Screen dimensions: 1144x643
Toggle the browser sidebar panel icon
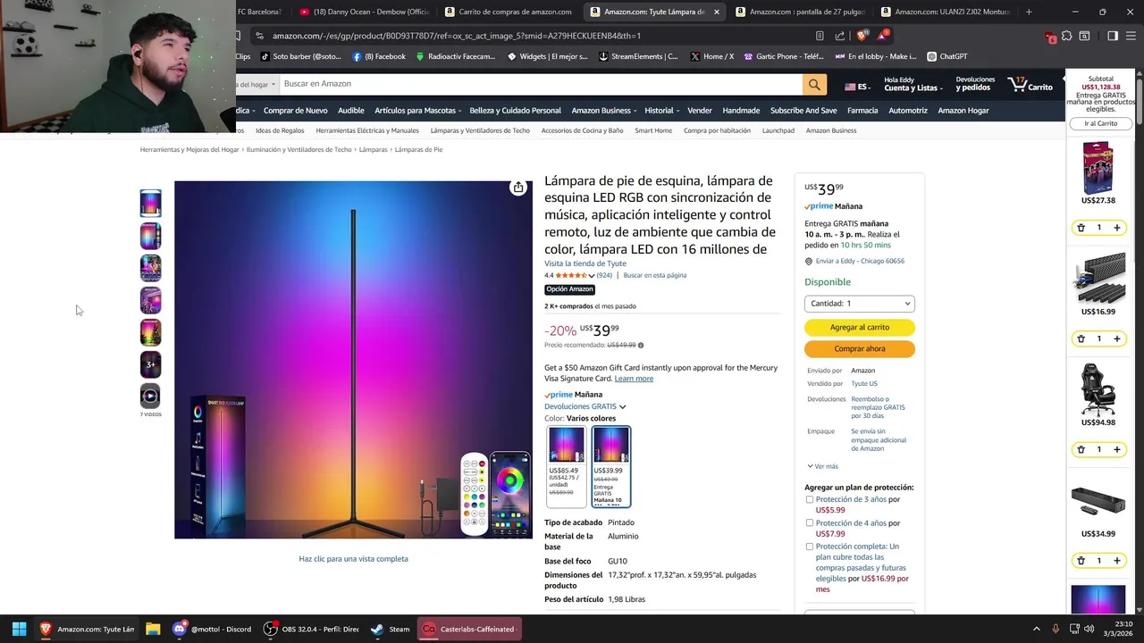1113,36
